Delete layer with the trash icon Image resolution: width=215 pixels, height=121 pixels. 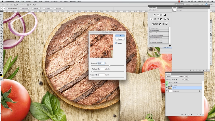[200, 114]
